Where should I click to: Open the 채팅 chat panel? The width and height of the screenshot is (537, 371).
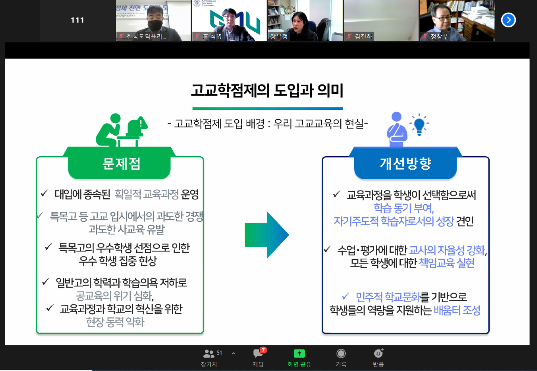click(258, 357)
